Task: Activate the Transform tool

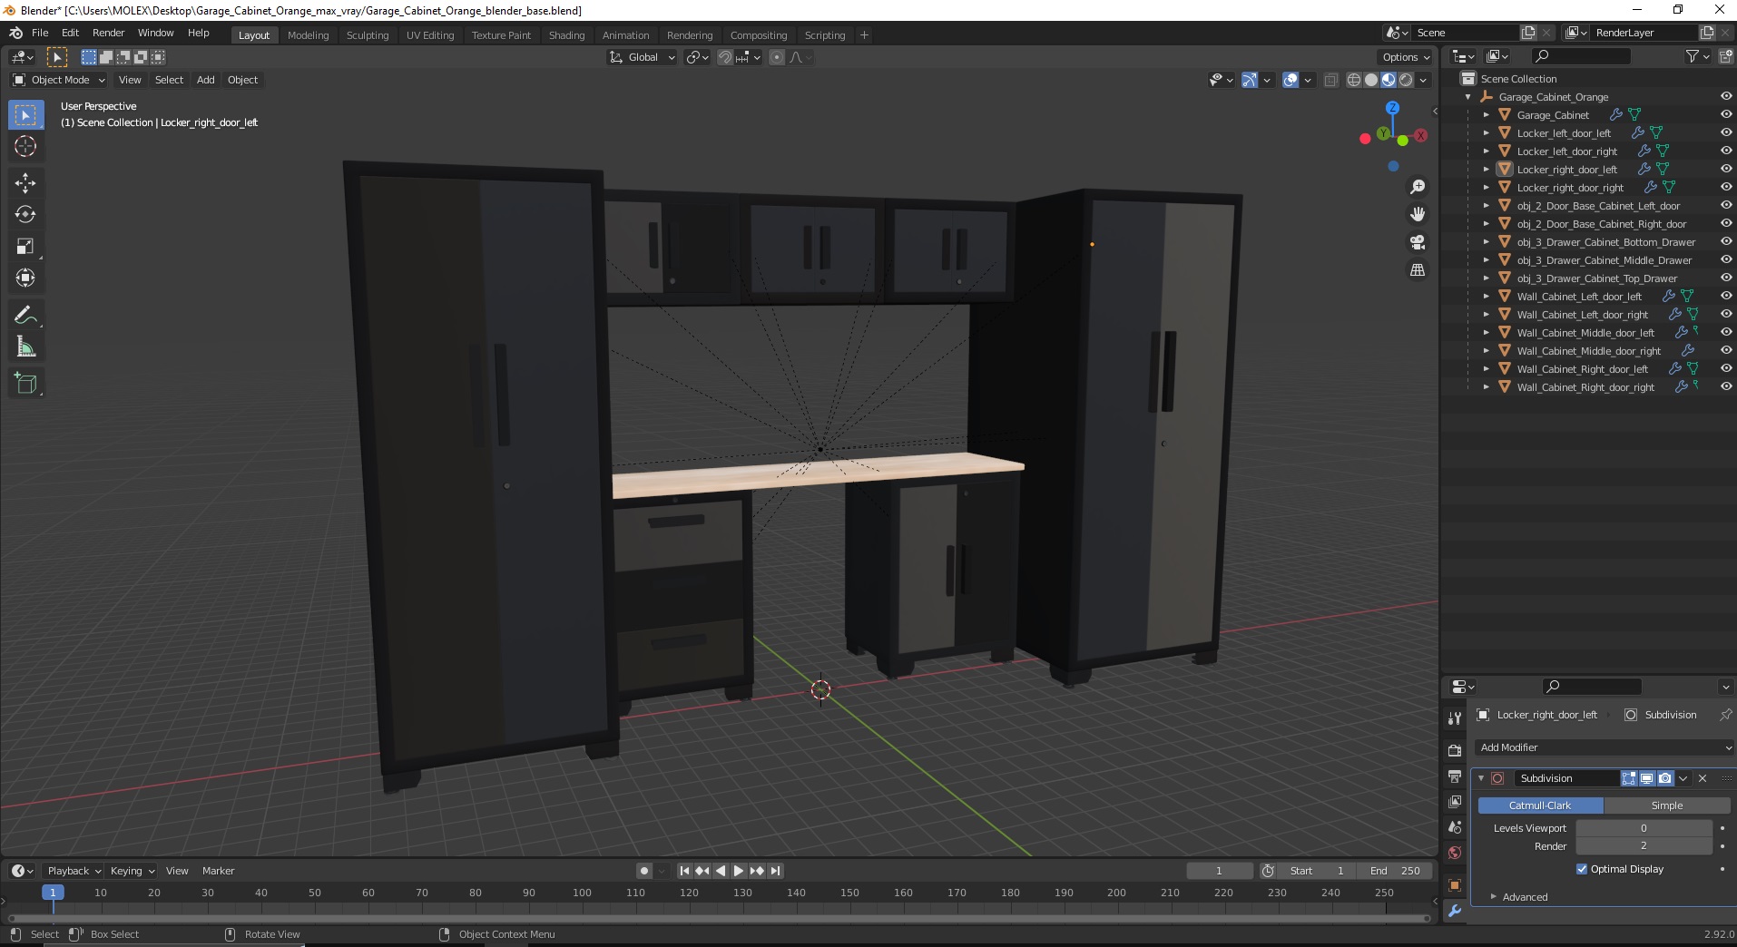Action: (25, 278)
